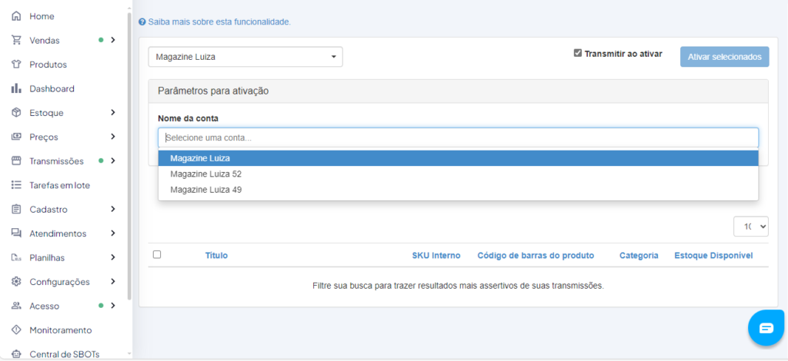Click the question mark help icon
The width and height of the screenshot is (788, 361).
(142, 22)
